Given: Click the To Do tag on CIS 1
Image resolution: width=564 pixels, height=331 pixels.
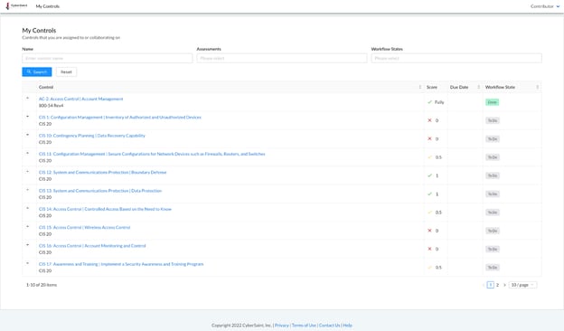Looking at the screenshot, I should [493, 121].
